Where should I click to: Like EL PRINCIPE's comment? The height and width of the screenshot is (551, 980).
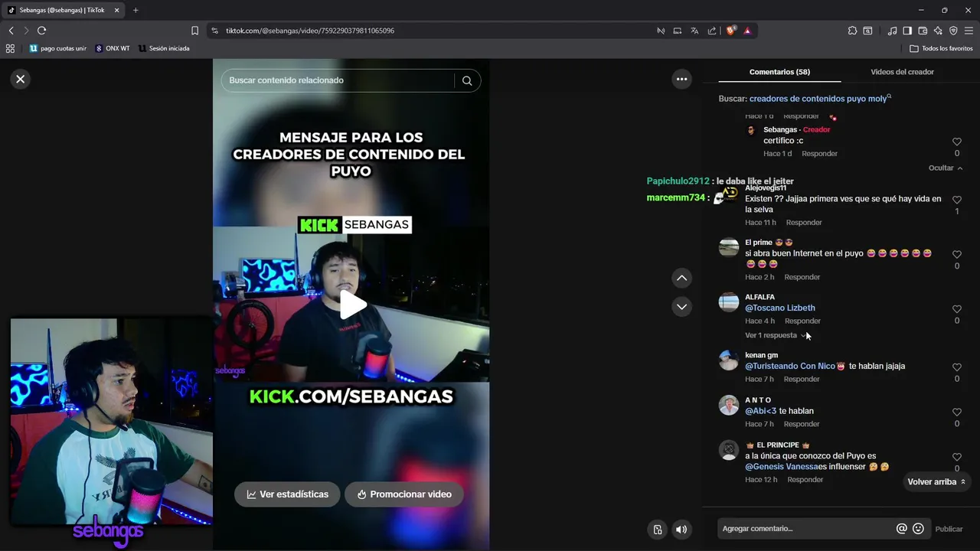click(957, 457)
